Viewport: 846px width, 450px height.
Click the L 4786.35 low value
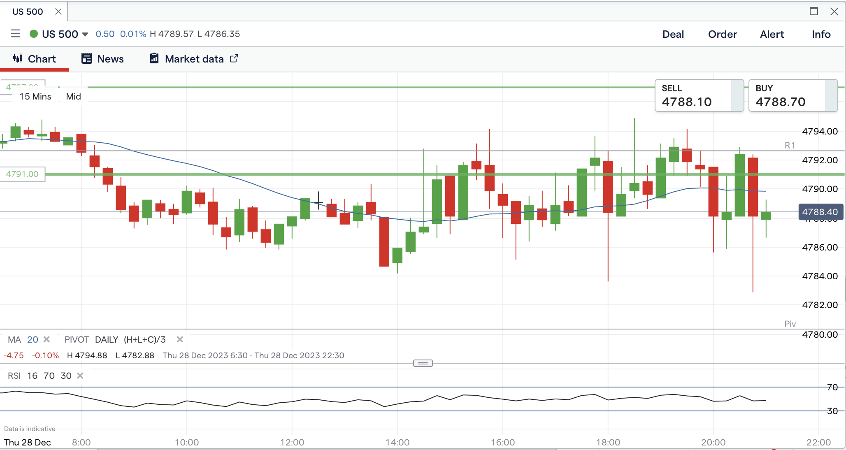pyautogui.click(x=218, y=34)
